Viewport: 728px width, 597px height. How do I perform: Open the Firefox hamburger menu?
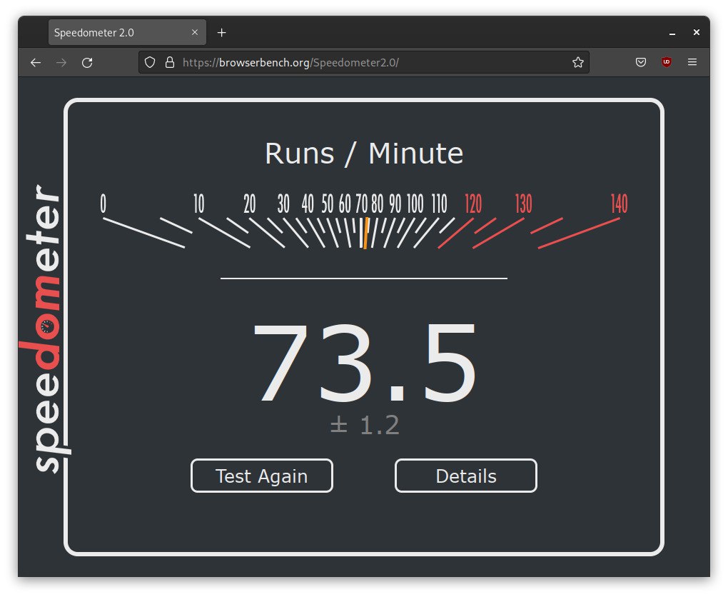tap(692, 62)
